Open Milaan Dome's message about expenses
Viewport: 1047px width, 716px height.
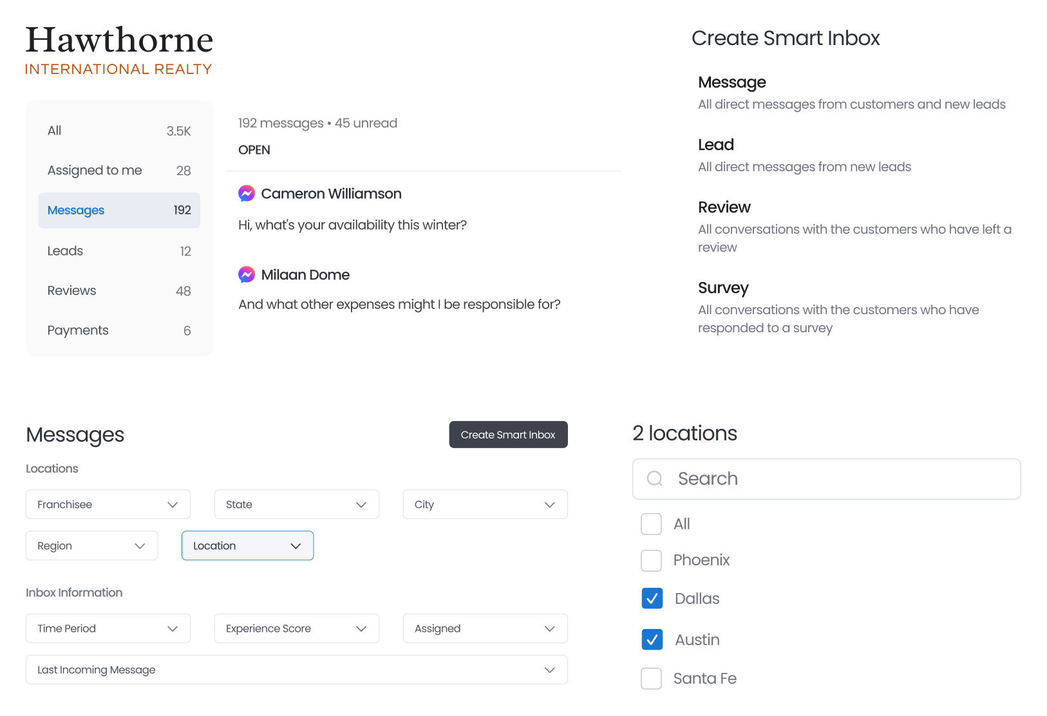pos(399,290)
